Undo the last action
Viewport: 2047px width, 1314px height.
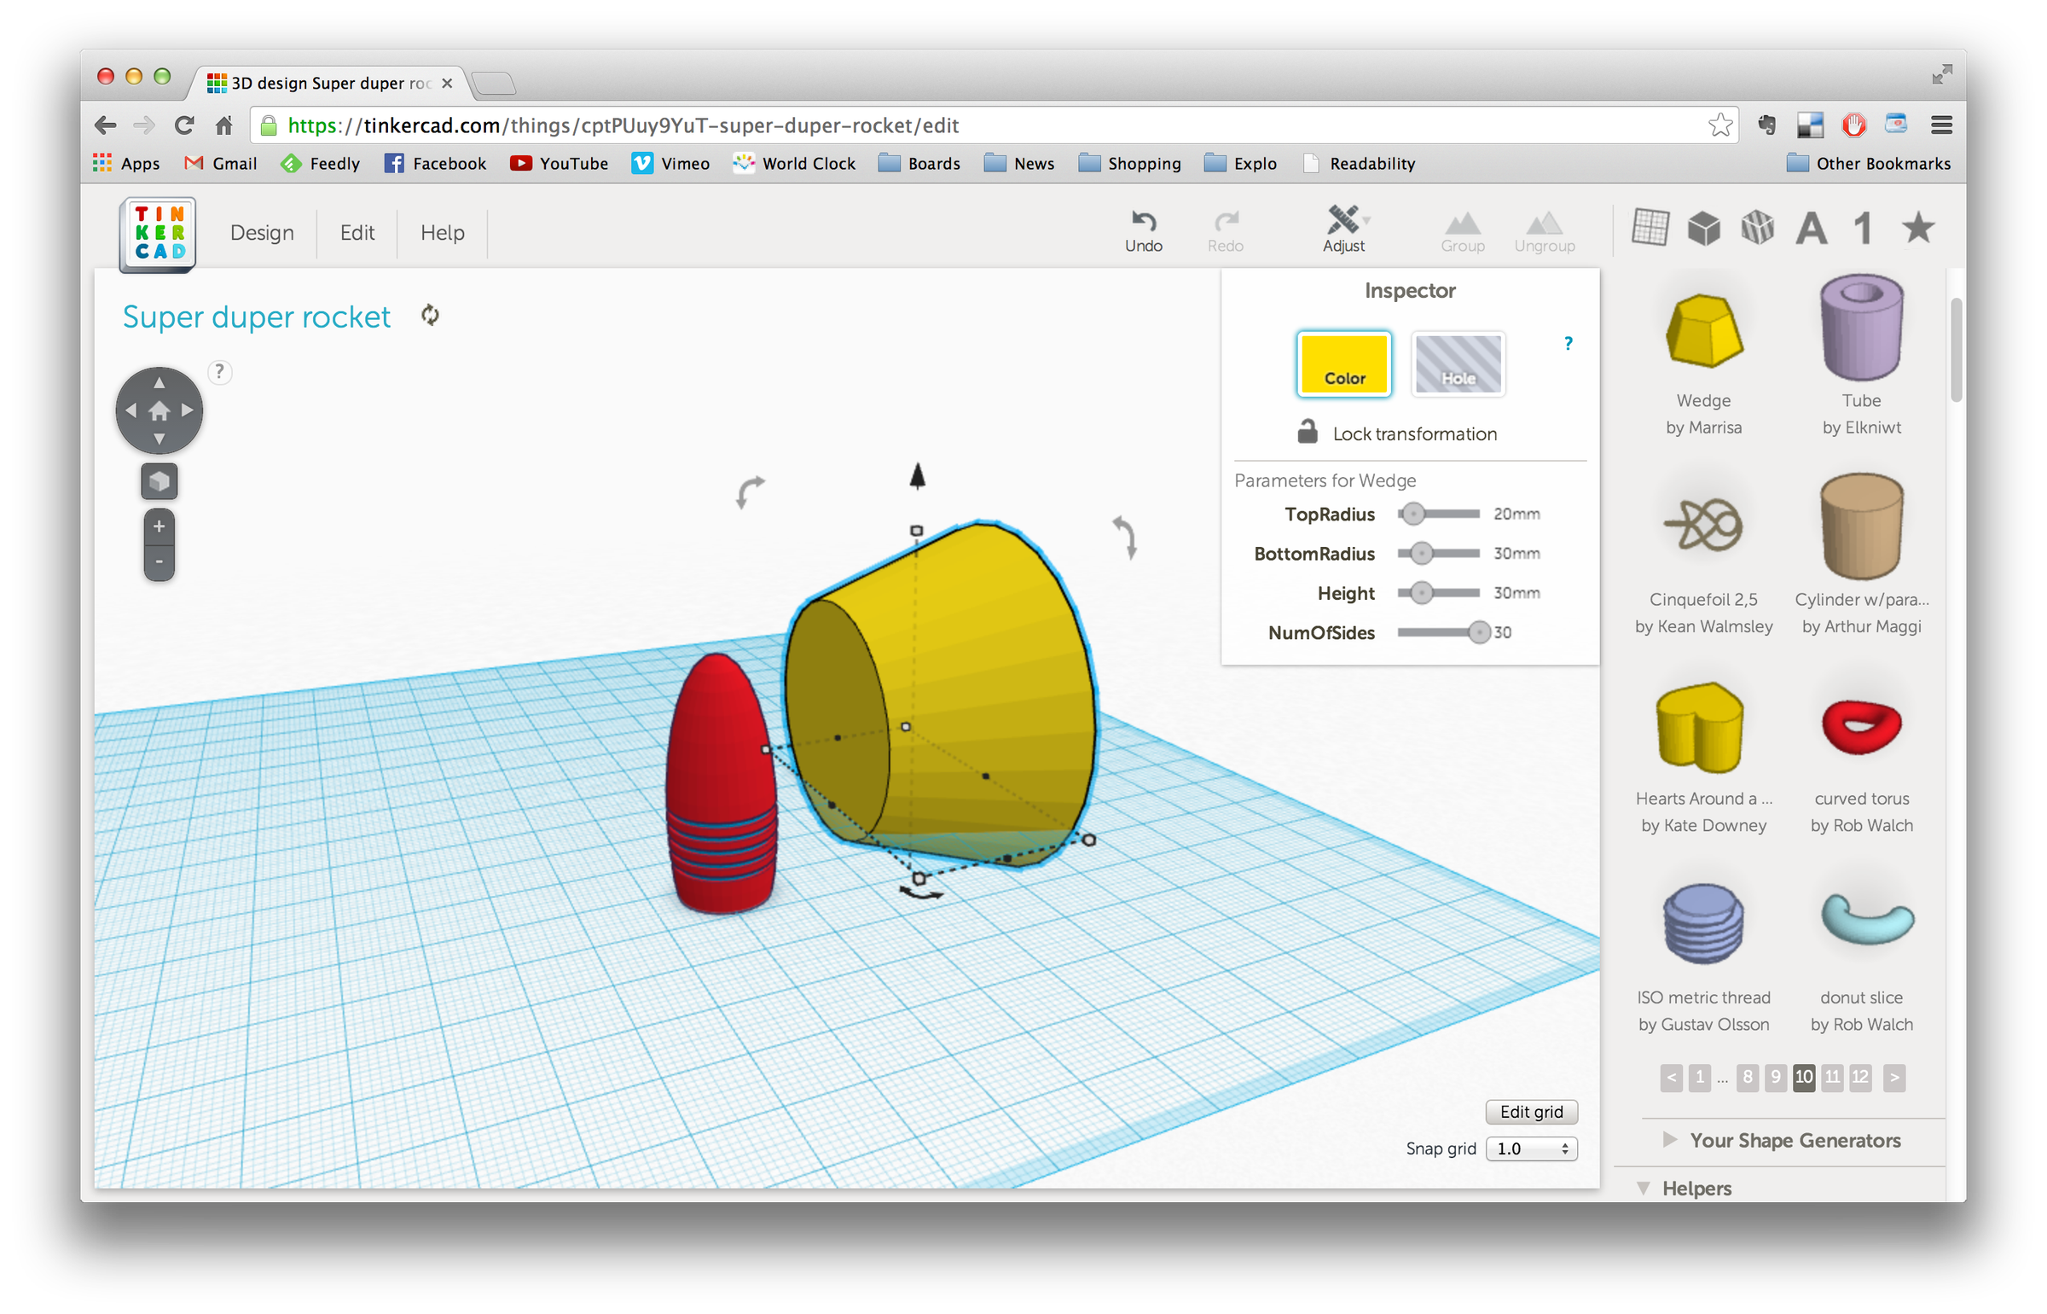coord(1143,229)
